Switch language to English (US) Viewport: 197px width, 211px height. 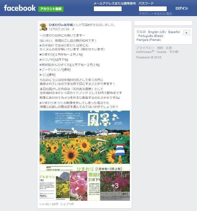[157, 32]
